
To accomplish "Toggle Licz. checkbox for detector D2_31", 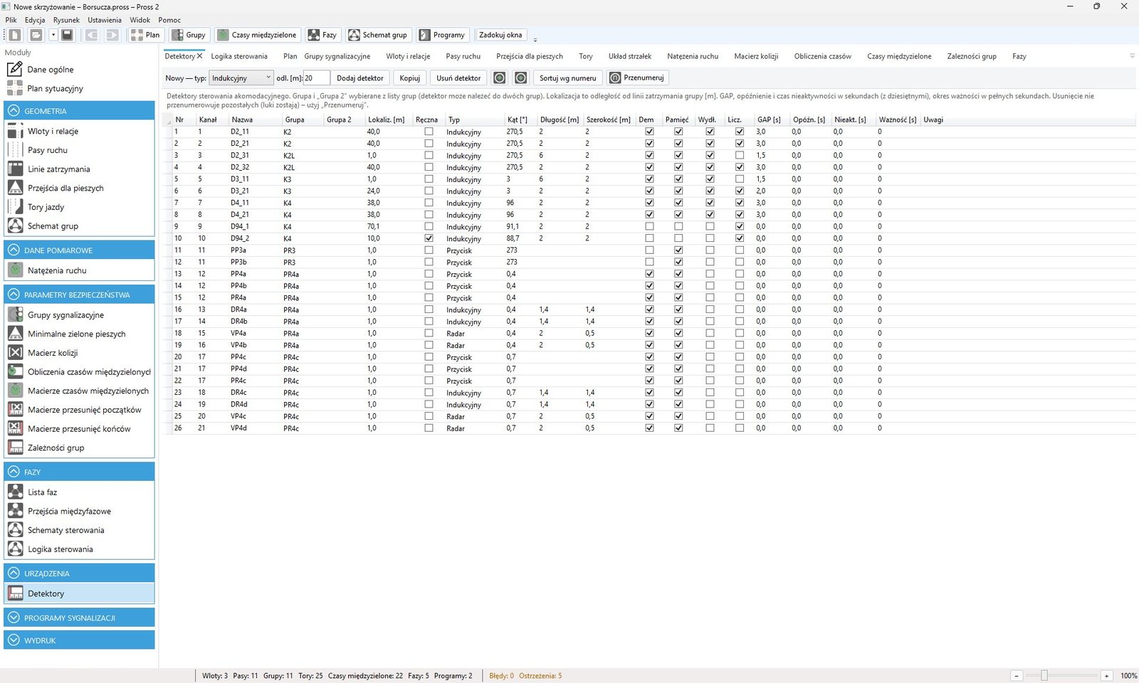I will coord(740,155).
